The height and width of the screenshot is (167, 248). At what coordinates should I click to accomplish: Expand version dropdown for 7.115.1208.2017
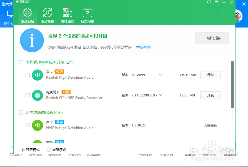pyautogui.click(x=161, y=95)
